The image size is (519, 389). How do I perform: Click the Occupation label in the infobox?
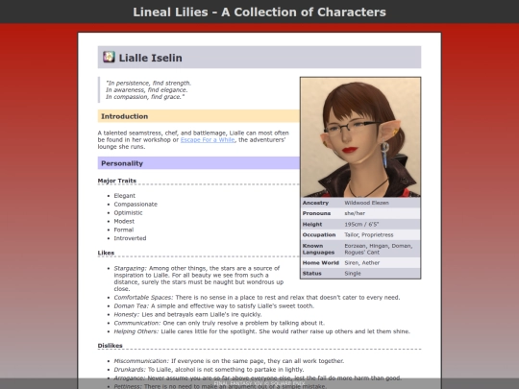[x=319, y=235]
